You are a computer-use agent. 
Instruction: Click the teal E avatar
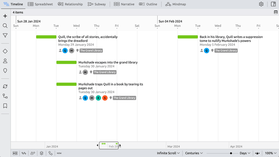click(98, 98)
